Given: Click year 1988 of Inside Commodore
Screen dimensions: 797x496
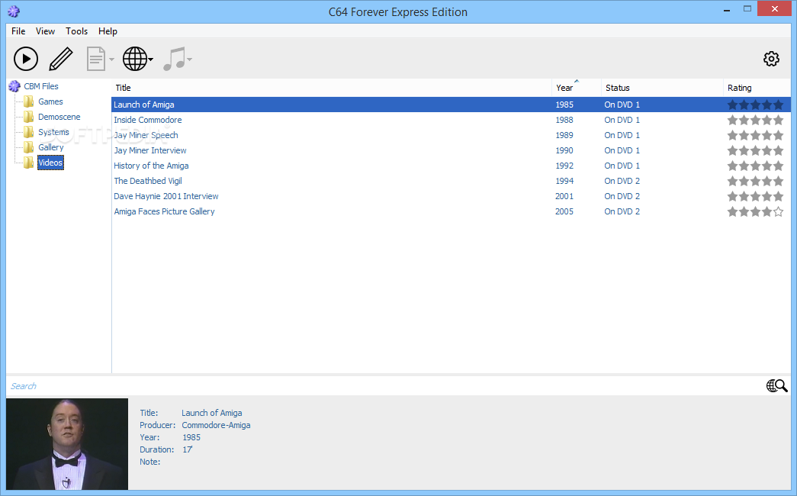Looking at the screenshot, I should (564, 120).
